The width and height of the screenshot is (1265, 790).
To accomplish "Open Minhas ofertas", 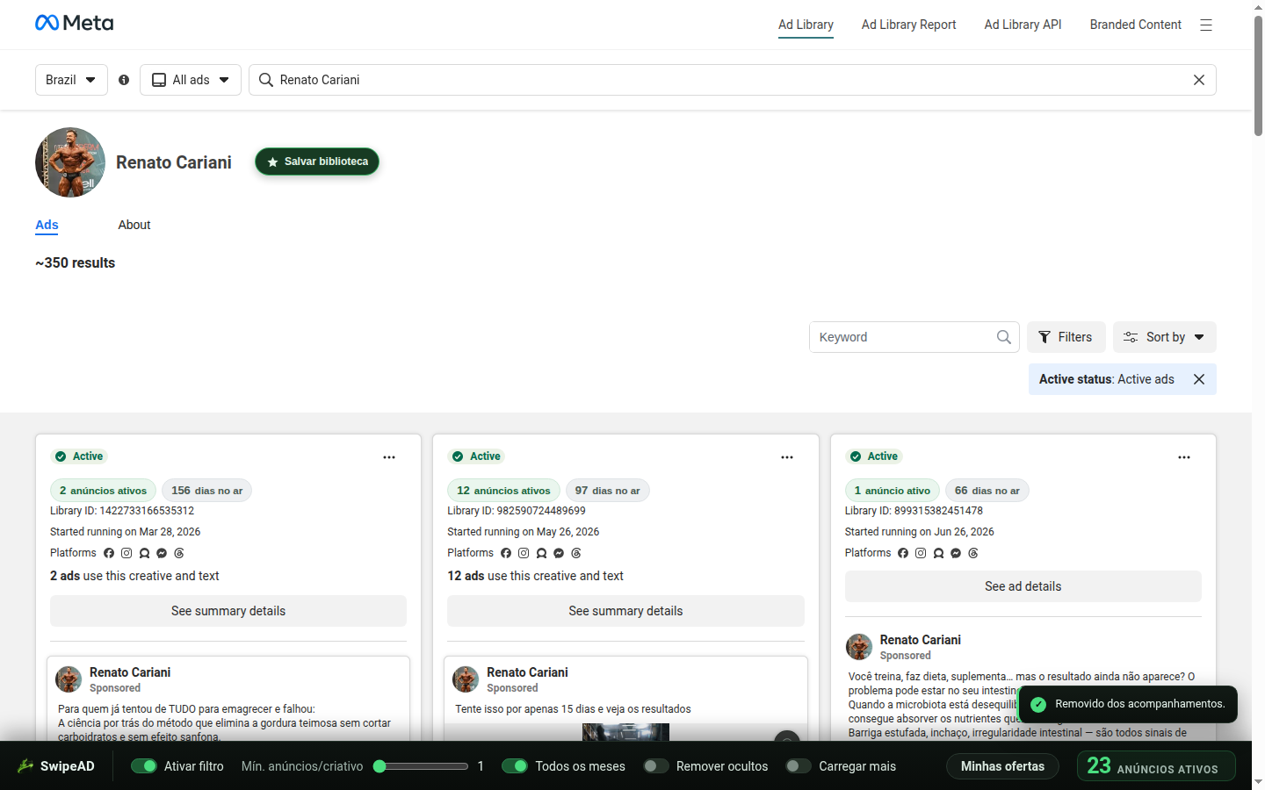I will pos(1002,766).
